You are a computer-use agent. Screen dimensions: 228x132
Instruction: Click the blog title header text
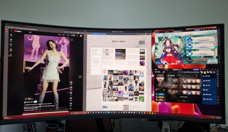[x=118, y=41]
